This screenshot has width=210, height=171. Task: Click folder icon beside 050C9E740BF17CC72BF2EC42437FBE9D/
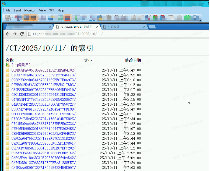[8, 109]
